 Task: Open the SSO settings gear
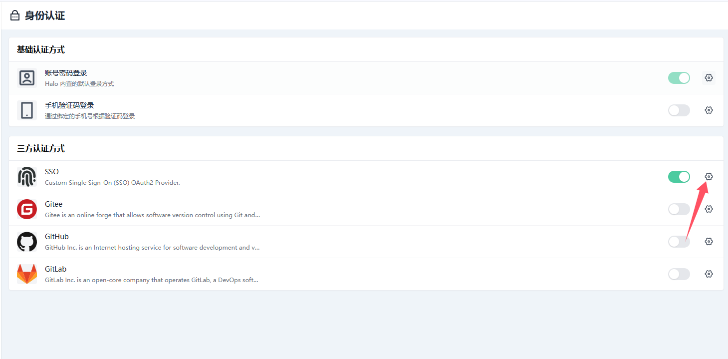[709, 177]
